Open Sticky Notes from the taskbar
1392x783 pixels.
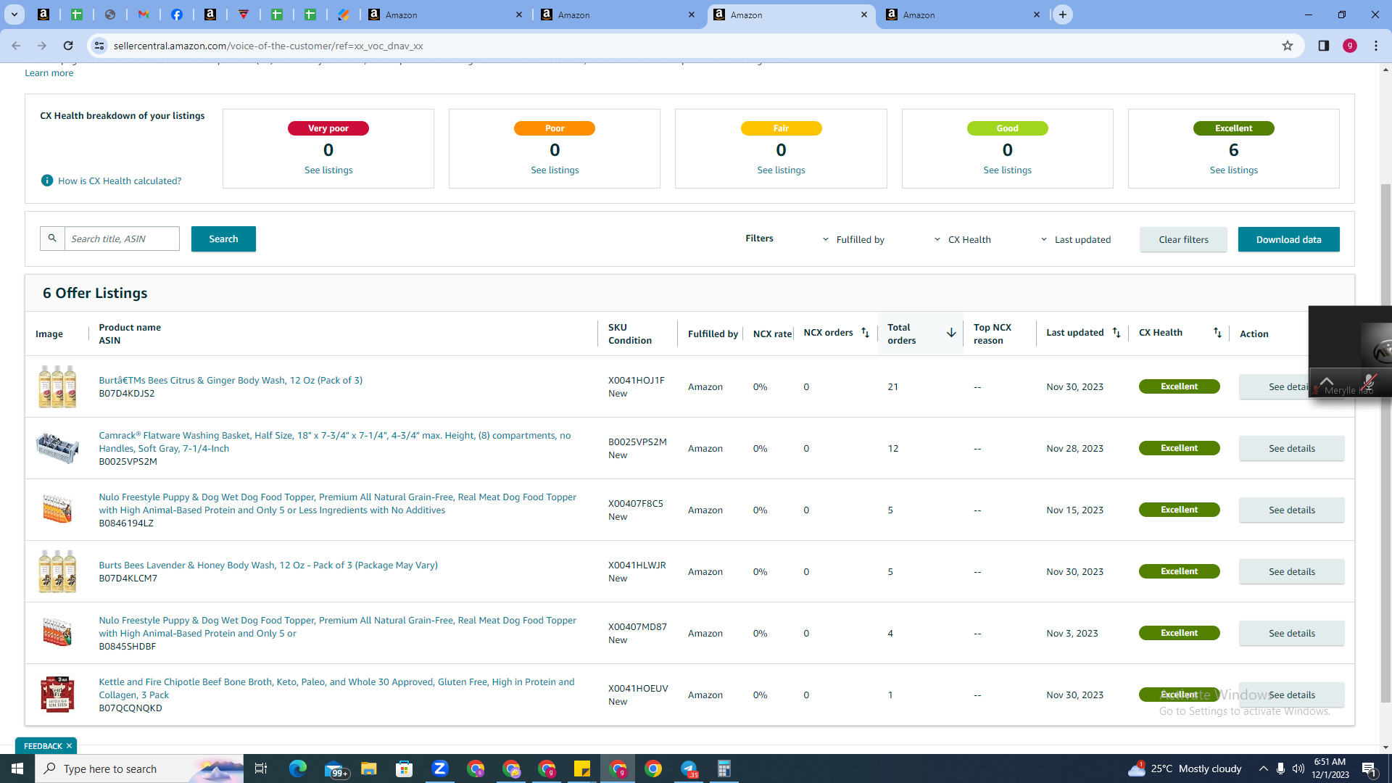(x=582, y=768)
